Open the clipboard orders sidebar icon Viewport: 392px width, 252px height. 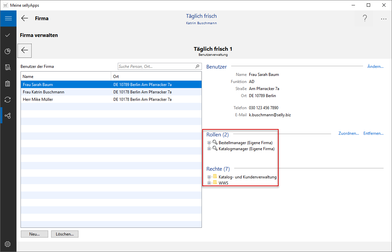tap(8, 84)
